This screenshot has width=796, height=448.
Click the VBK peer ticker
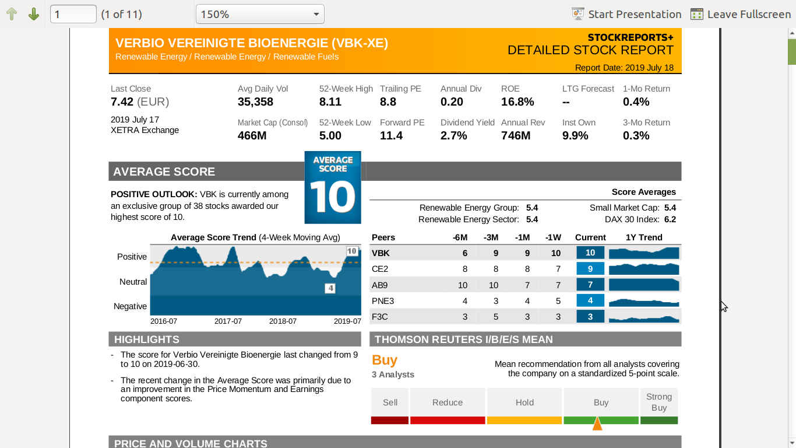pyautogui.click(x=381, y=253)
